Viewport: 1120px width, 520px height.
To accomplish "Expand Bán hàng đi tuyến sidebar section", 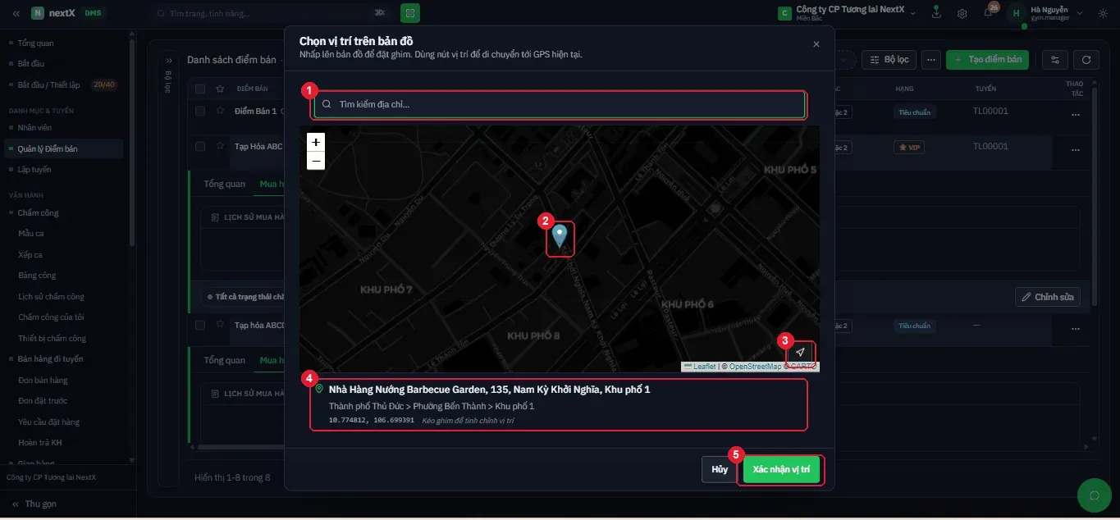I will click(50, 358).
